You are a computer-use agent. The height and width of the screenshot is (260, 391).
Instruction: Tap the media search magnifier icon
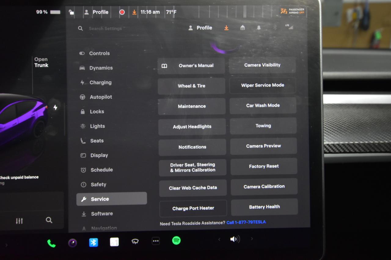[x=49, y=220]
